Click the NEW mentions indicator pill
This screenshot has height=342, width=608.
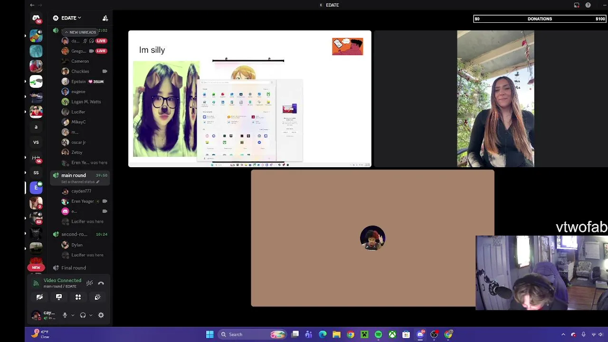(x=36, y=267)
